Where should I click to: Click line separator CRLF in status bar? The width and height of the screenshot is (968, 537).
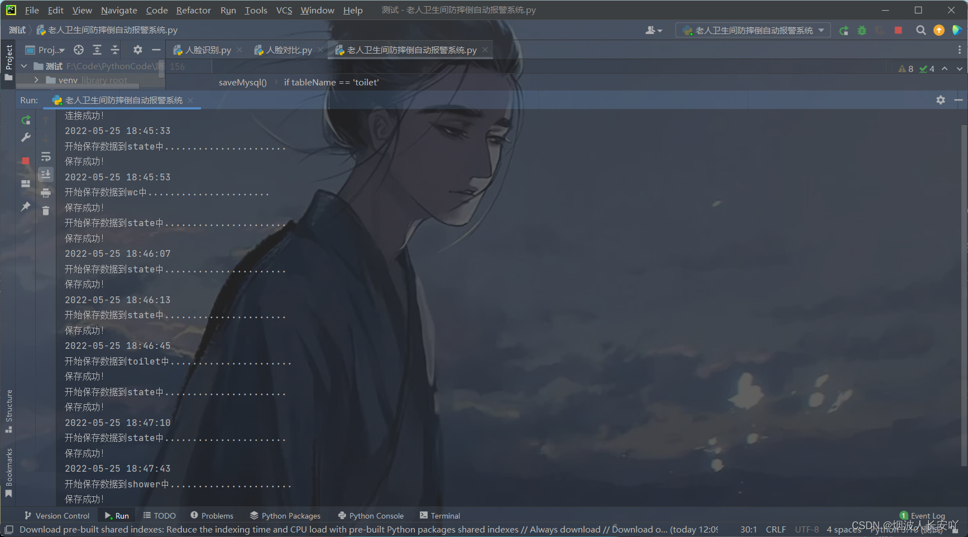click(775, 529)
